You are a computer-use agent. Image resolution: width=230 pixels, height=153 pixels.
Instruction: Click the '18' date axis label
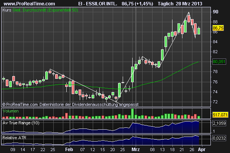(172, 150)
